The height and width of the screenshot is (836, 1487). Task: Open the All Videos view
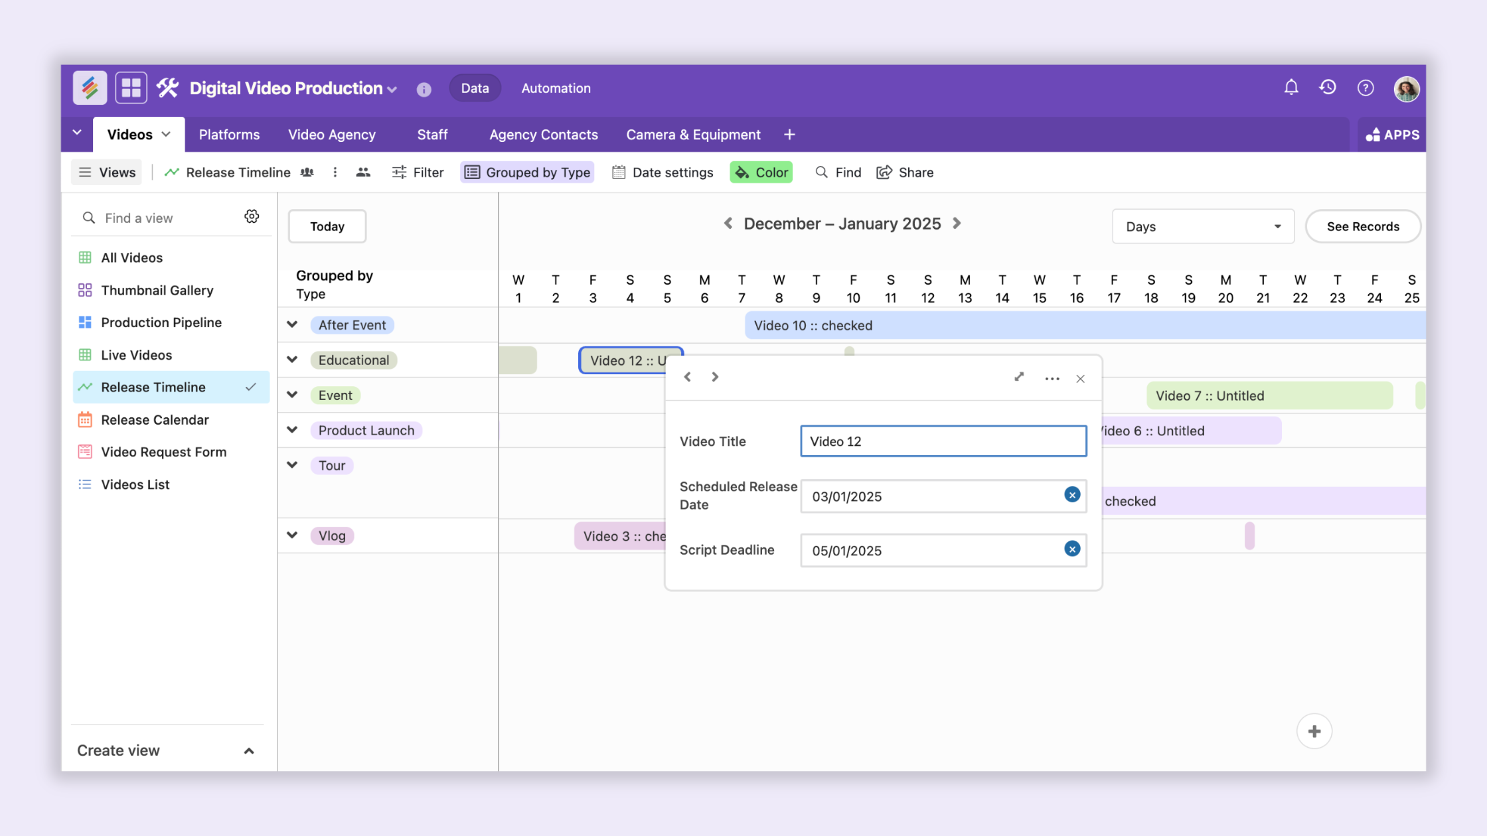[x=171, y=257]
